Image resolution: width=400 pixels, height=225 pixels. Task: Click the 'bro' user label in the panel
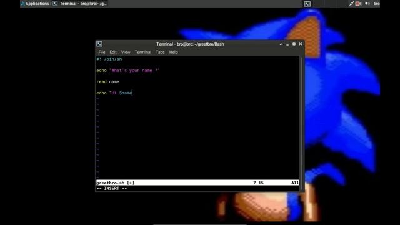[x=376, y=4]
